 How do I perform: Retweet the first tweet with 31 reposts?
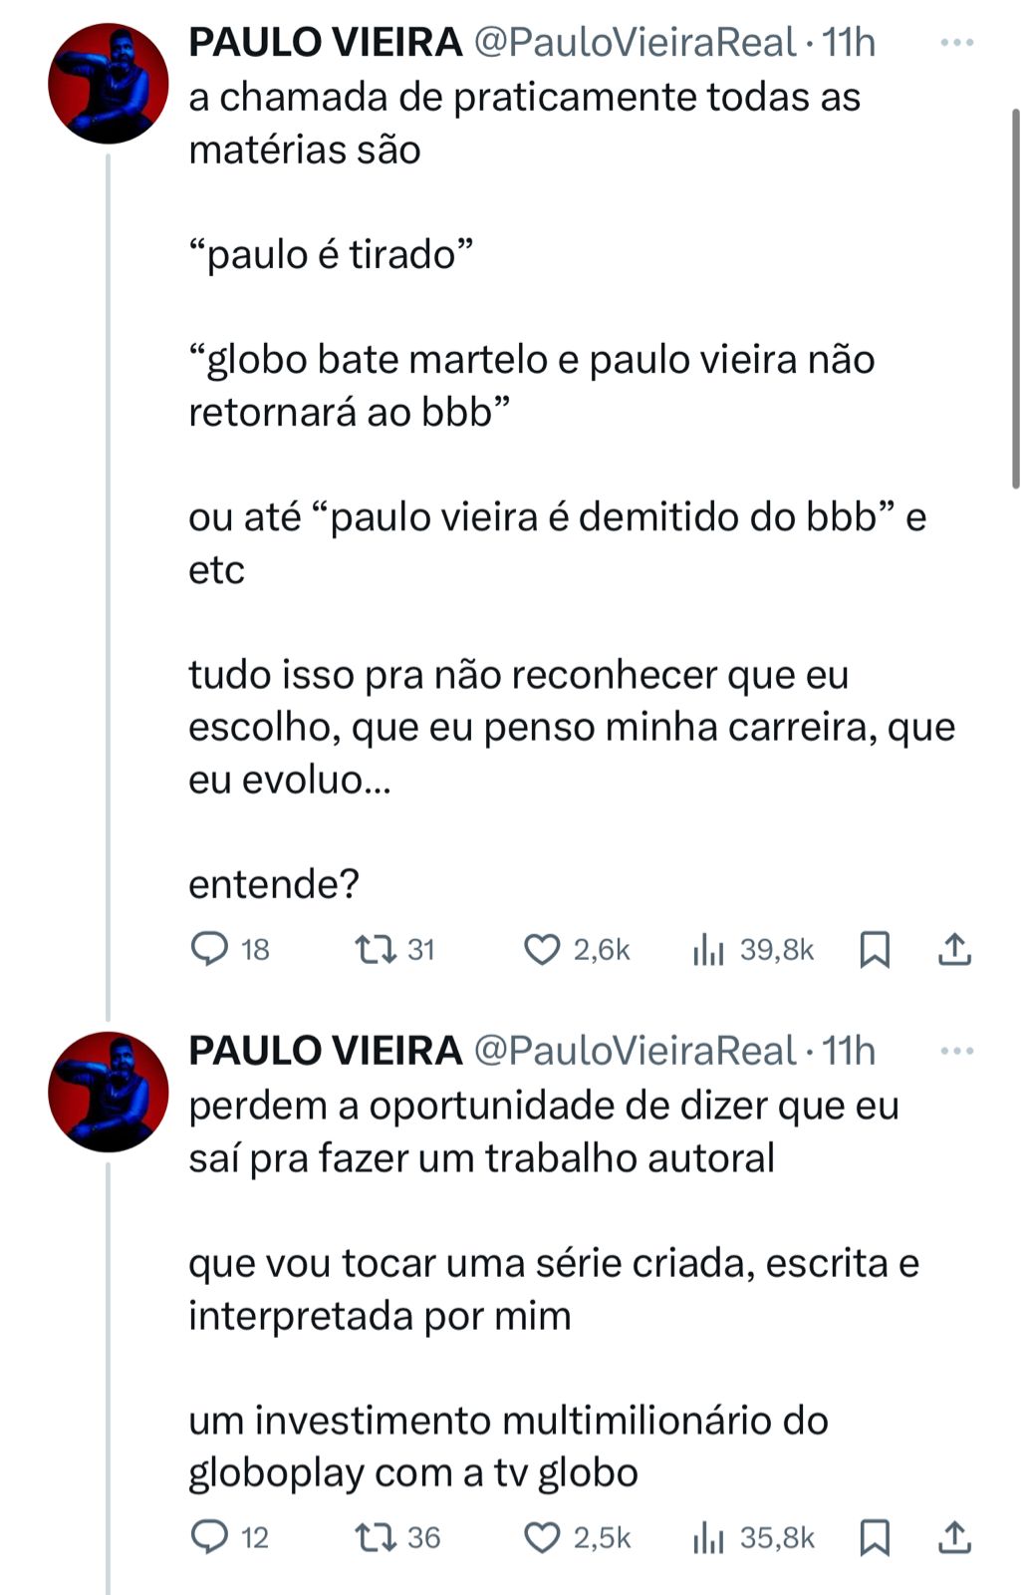(377, 949)
